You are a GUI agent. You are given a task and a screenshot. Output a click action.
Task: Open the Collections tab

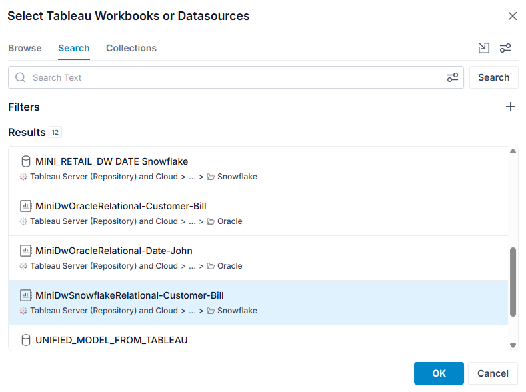(x=131, y=48)
